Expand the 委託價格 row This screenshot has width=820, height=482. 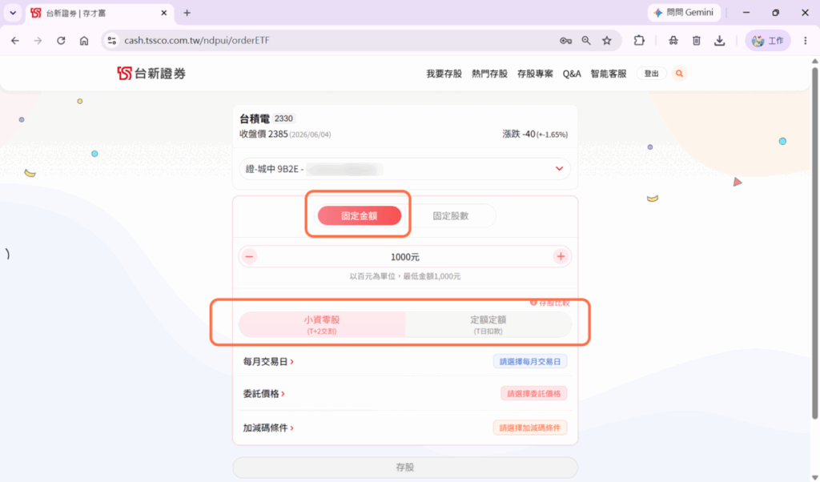(x=263, y=393)
